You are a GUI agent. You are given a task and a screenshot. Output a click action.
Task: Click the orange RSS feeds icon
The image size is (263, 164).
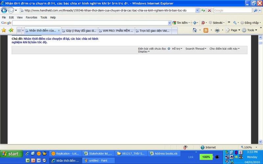click(206, 30)
